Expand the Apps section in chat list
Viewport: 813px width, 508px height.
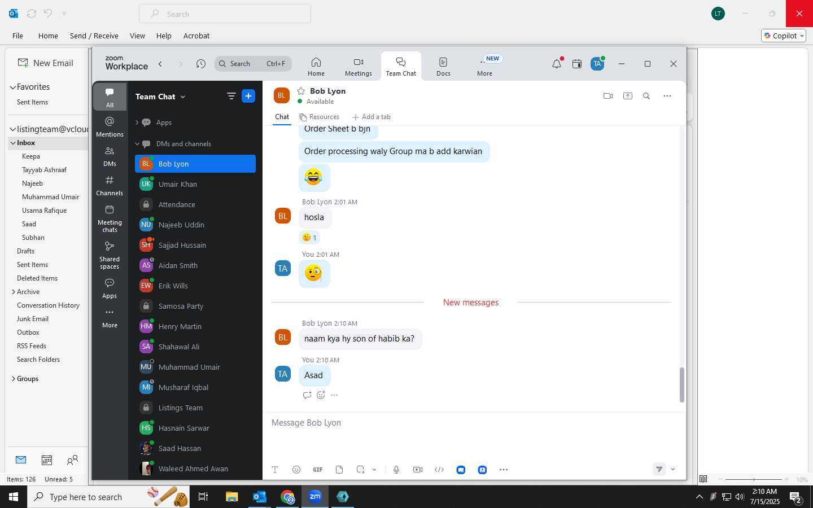[137, 122]
